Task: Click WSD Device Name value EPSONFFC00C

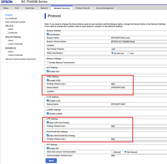Action: coord(118,88)
